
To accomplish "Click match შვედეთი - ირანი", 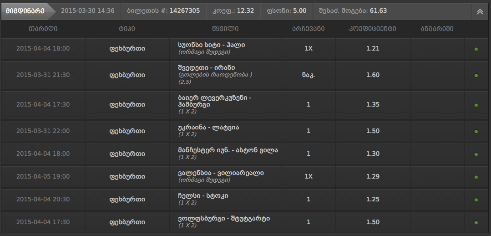I will pyautogui.click(x=207, y=68).
